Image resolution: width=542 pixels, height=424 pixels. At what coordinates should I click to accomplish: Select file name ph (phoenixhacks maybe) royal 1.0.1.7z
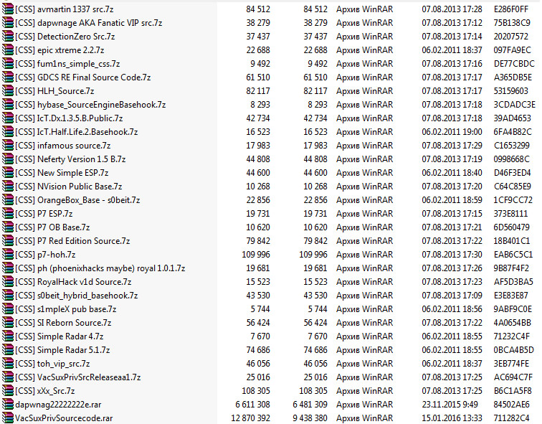coord(100,268)
